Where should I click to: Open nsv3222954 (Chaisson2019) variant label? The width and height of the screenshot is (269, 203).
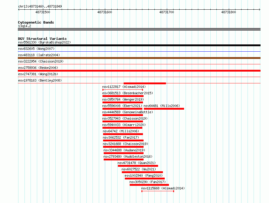coord(41,61)
